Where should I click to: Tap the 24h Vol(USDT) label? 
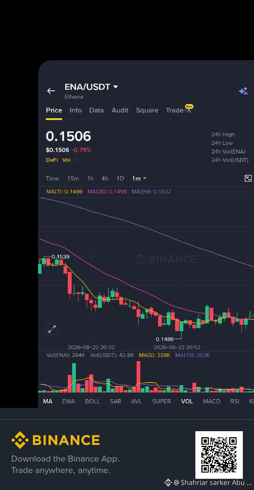click(230, 160)
